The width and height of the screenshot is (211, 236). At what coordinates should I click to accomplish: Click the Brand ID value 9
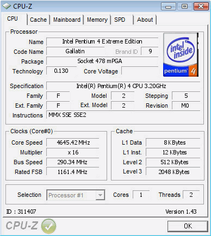pyautogui.click(x=150, y=51)
